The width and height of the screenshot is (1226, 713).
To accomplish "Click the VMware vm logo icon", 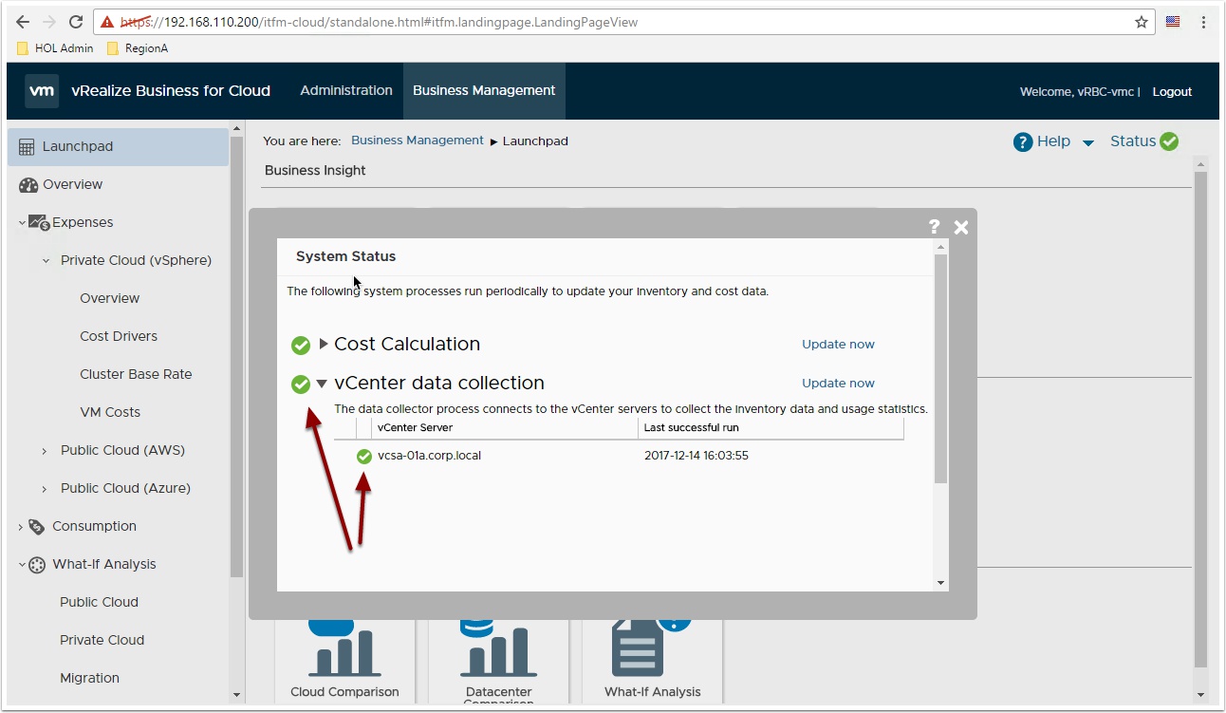I will click(x=42, y=91).
